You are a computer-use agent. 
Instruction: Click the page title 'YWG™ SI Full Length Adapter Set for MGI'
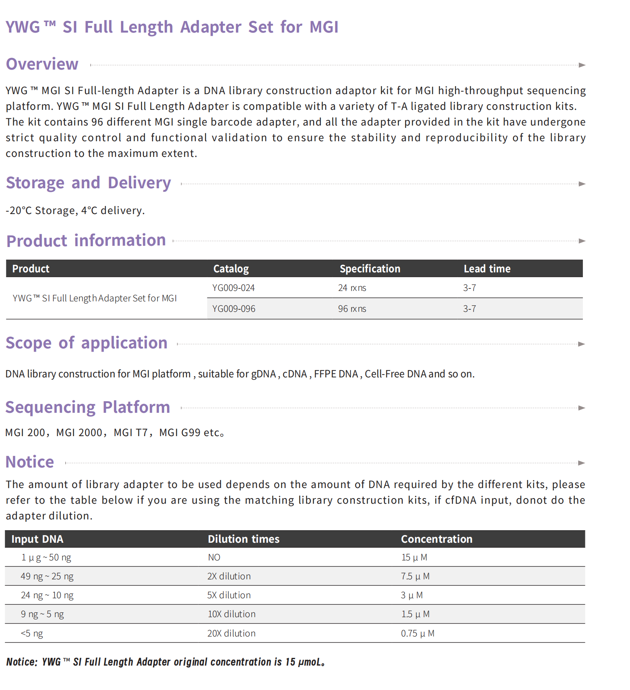click(x=172, y=27)
